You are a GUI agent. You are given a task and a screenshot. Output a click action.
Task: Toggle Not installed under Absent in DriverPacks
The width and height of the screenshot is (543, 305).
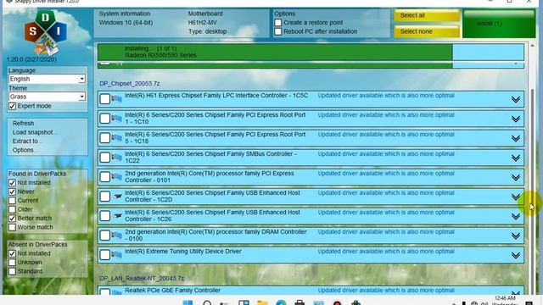[x=12, y=253]
